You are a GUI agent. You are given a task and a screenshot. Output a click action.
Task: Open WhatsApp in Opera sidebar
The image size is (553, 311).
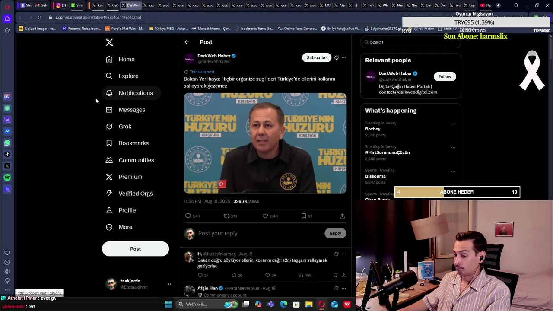[x=7, y=143]
